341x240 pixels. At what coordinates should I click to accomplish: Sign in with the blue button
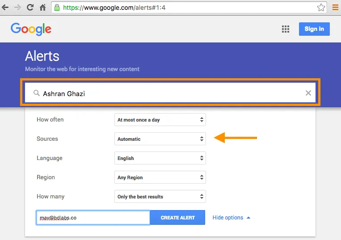click(x=314, y=29)
